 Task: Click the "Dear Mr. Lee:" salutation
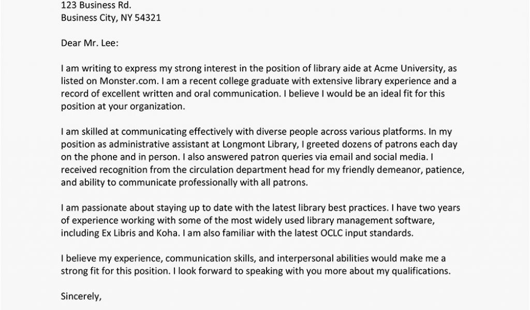pos(90,43)
